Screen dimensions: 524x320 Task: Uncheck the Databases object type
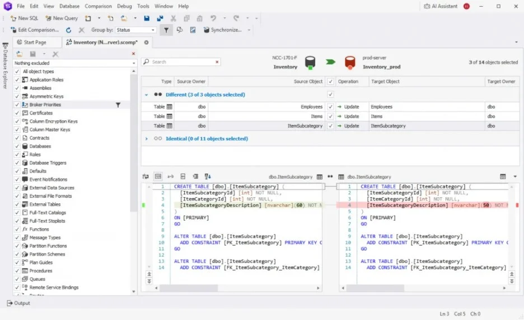[17, 146]
